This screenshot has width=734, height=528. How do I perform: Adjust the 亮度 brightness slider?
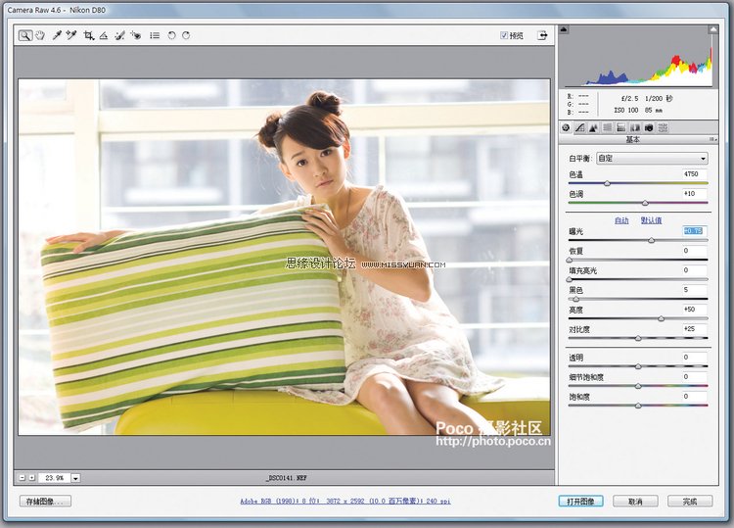(x=661, y=318)
